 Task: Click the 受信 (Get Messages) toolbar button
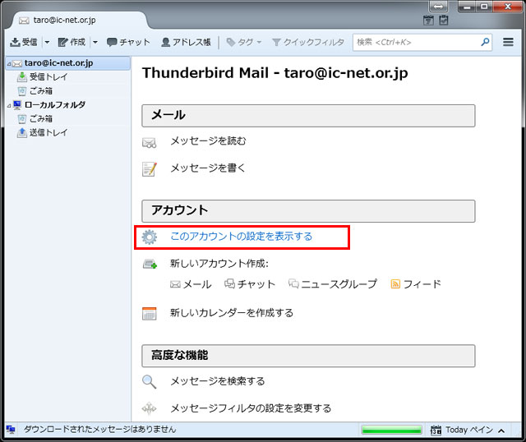[x=23, y=42]
